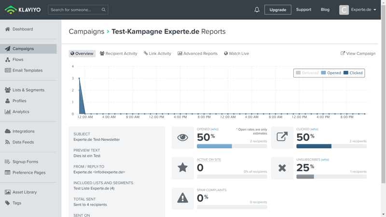Switch to the Recipient Activity tab
The image size is (386, 217).
(119, 54)
